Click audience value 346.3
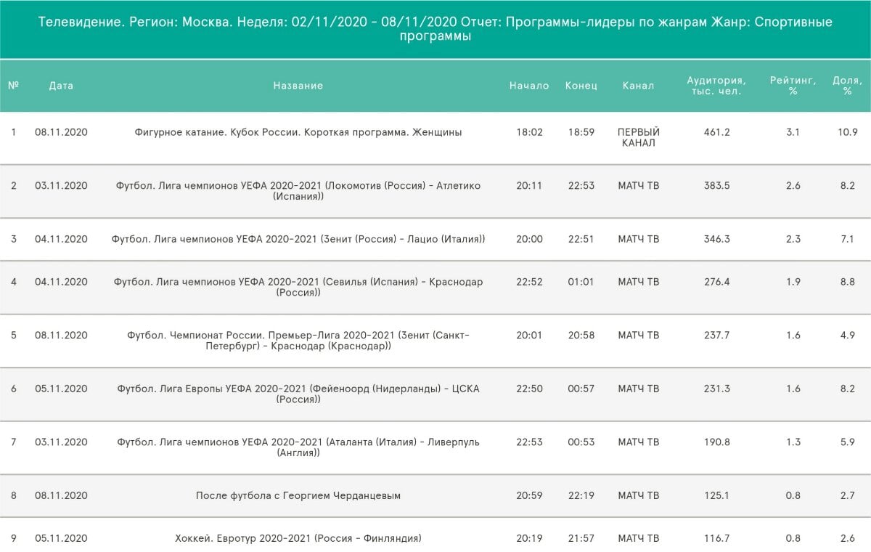The image size is (871, 552). tap(717, 239)
